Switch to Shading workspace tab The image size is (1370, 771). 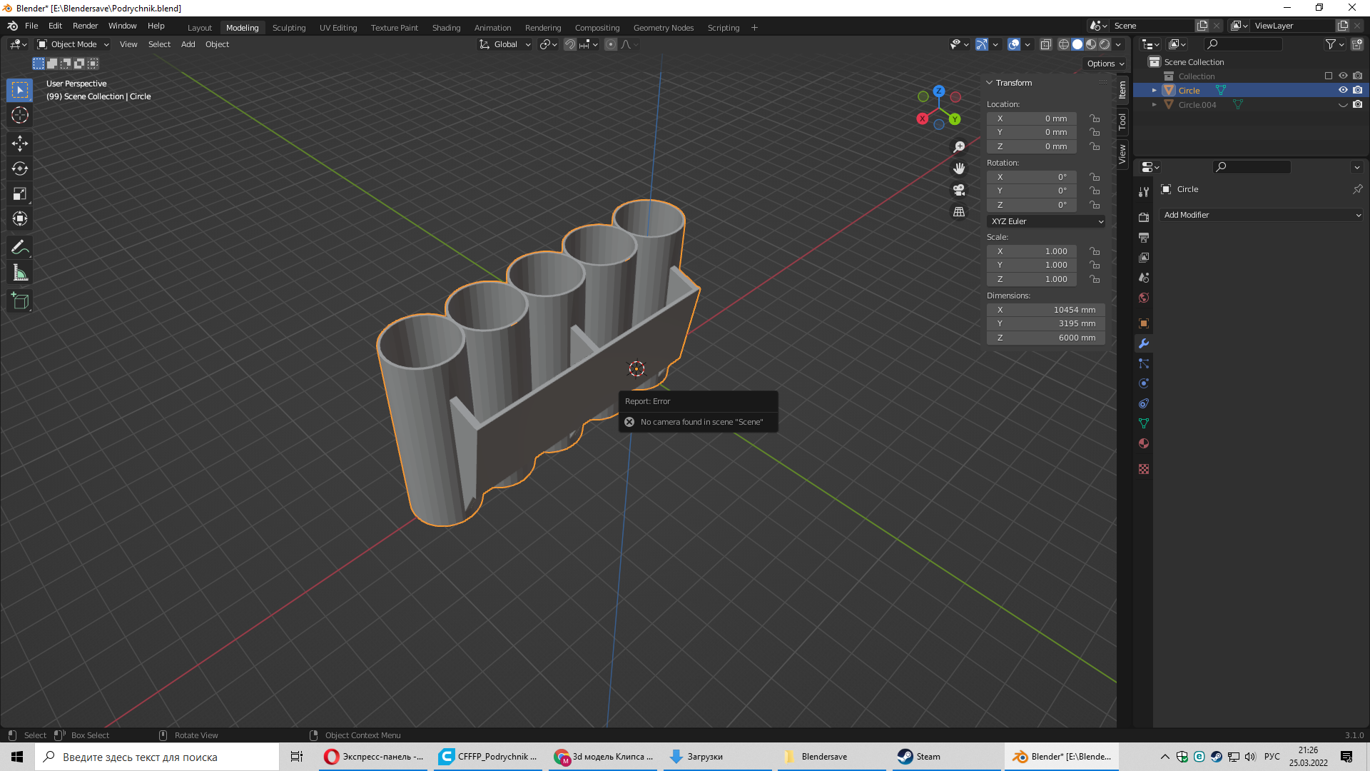446,28
